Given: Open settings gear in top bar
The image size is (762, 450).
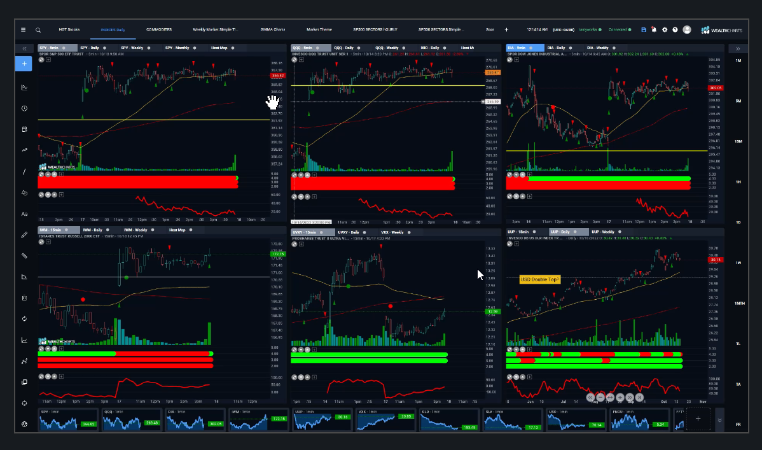Looking at the screenshot, I should [665, 30].
